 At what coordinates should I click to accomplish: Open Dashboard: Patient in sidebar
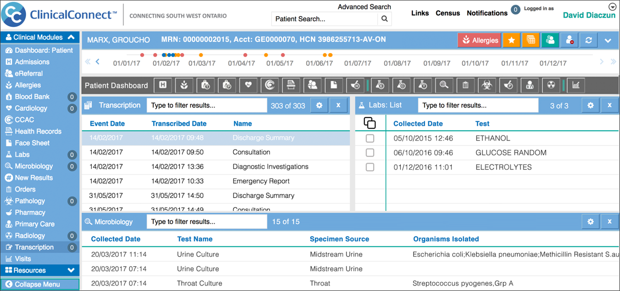[x=40, y=50]
